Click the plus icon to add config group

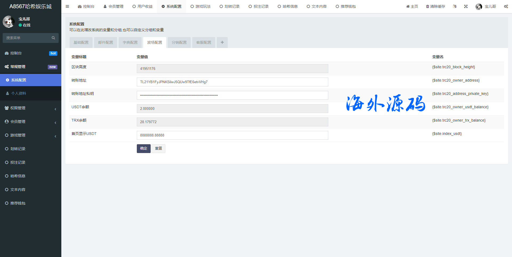point(222,42)
